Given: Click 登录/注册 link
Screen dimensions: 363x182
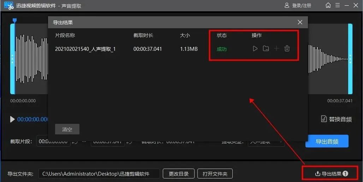Looking at the screenshot, I should pos(302,6).
